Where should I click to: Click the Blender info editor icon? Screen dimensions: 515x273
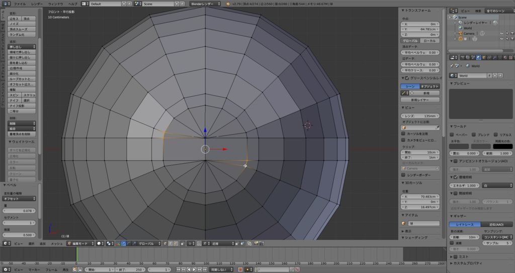(x=5, y=4)
